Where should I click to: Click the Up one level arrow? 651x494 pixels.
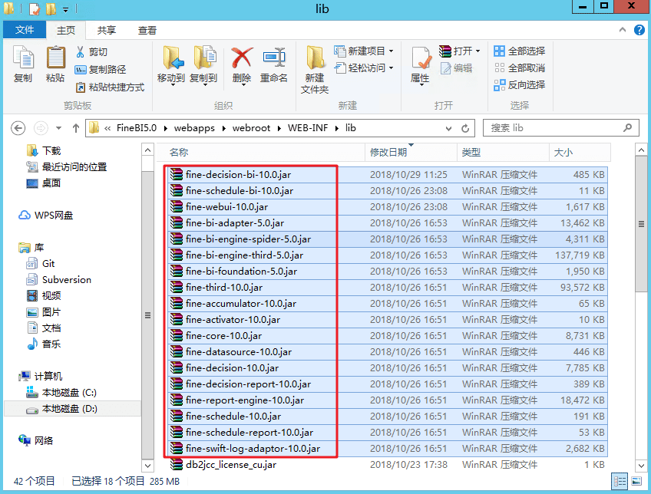coord(75,128)
